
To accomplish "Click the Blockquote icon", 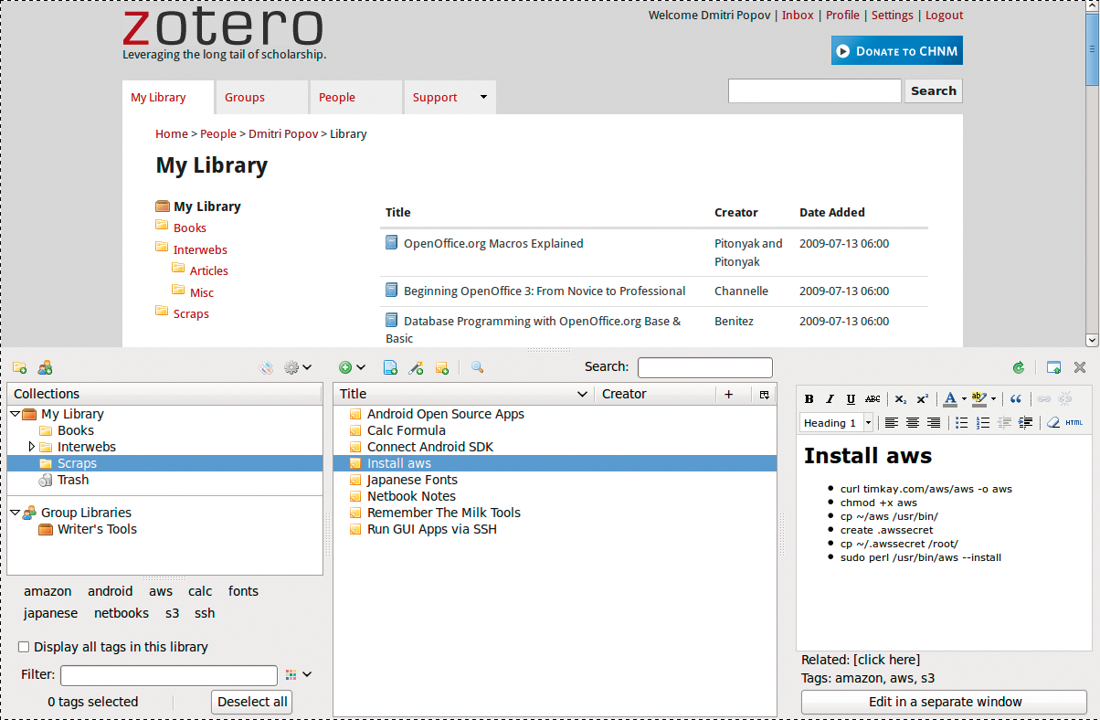I will click(1015, 398).
